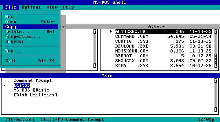The width and height of the screenshot is (220, 122).
Task: Select the COMMAND.COM file
Action: click(163, 36)
